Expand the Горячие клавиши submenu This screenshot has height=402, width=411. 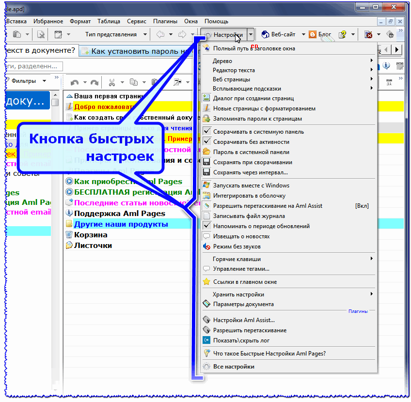click(x=289, y=259)
